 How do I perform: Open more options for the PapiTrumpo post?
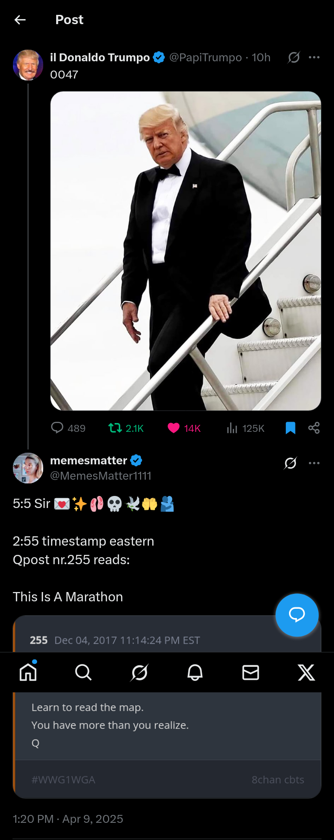[314, 57]
